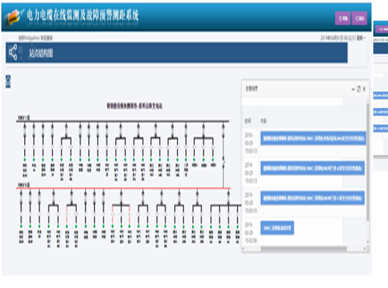Click the 时间 column header in alarm table
The width and height of the screenshot is (388, 288).
248,121
